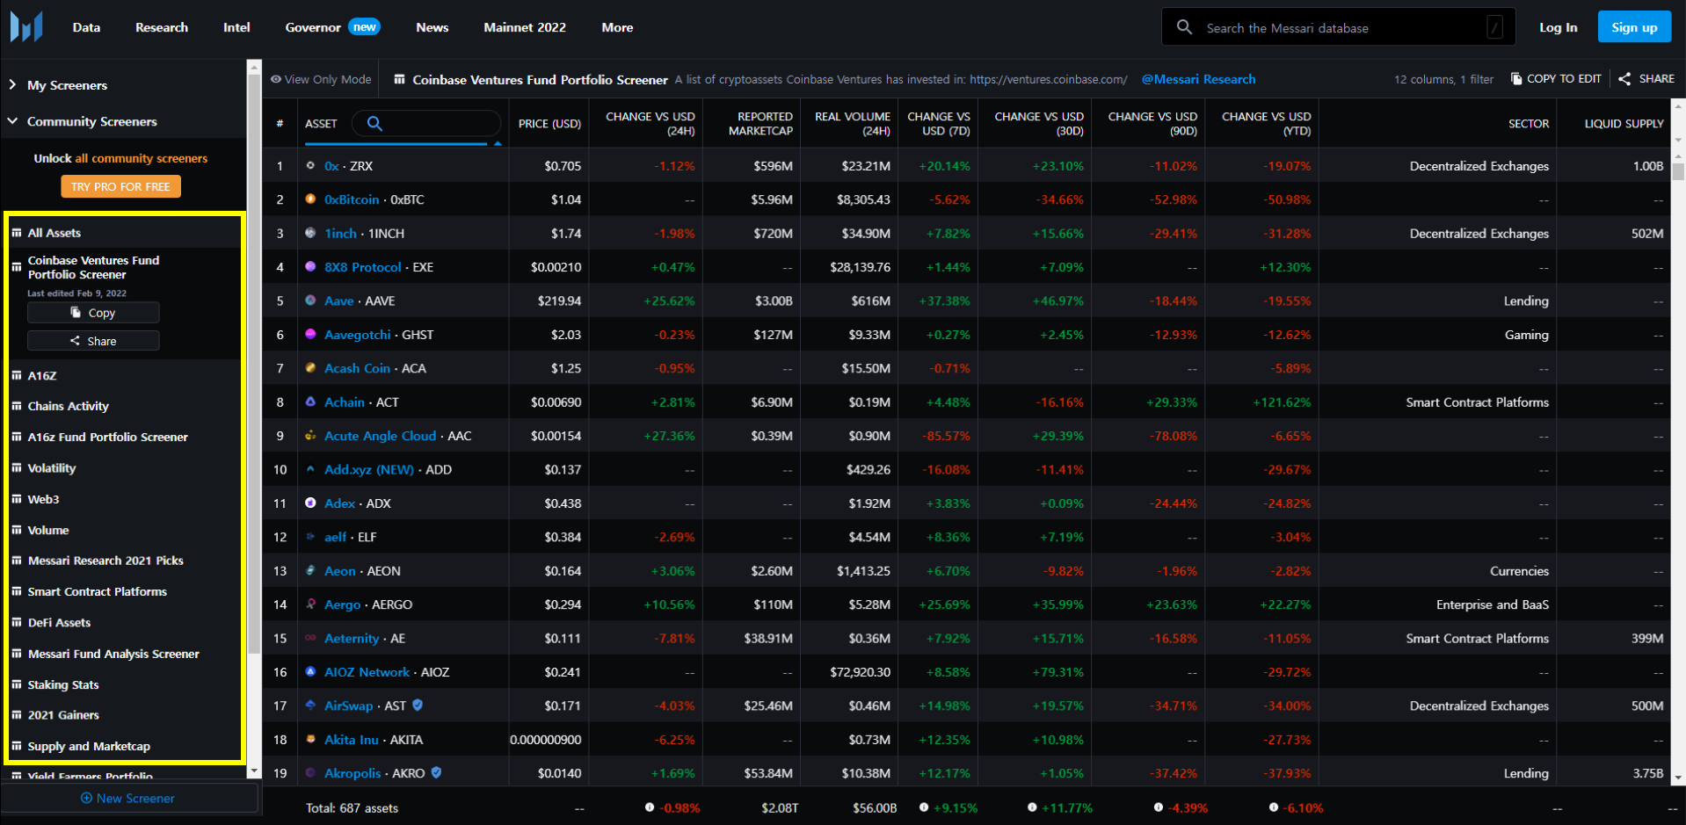1686x825 pixels.
Task: Open the Intel menu
Action: pyautogui.click(x=236, y=27)
